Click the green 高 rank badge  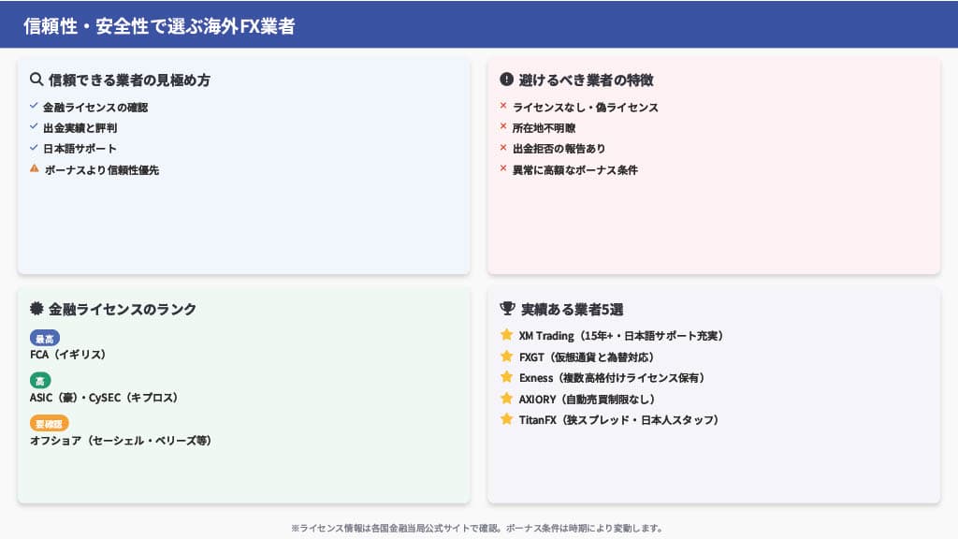tap(40, 381)
